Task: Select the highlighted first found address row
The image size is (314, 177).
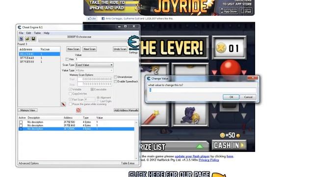Action: [39, 54]
